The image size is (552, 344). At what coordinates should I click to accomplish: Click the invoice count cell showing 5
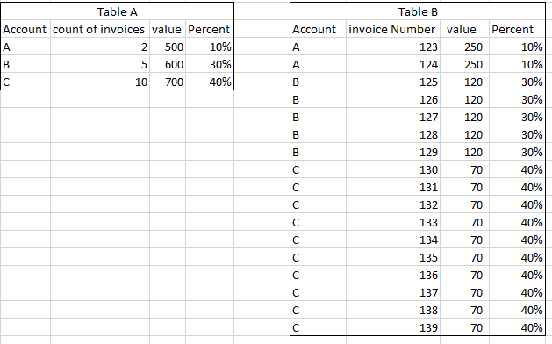pyautogui.click(x=100, y=64)
